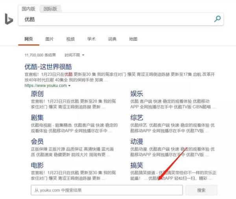Open the 会员 sitelink
This screenshot has height=199, width=236.
(x=37, y=141)
